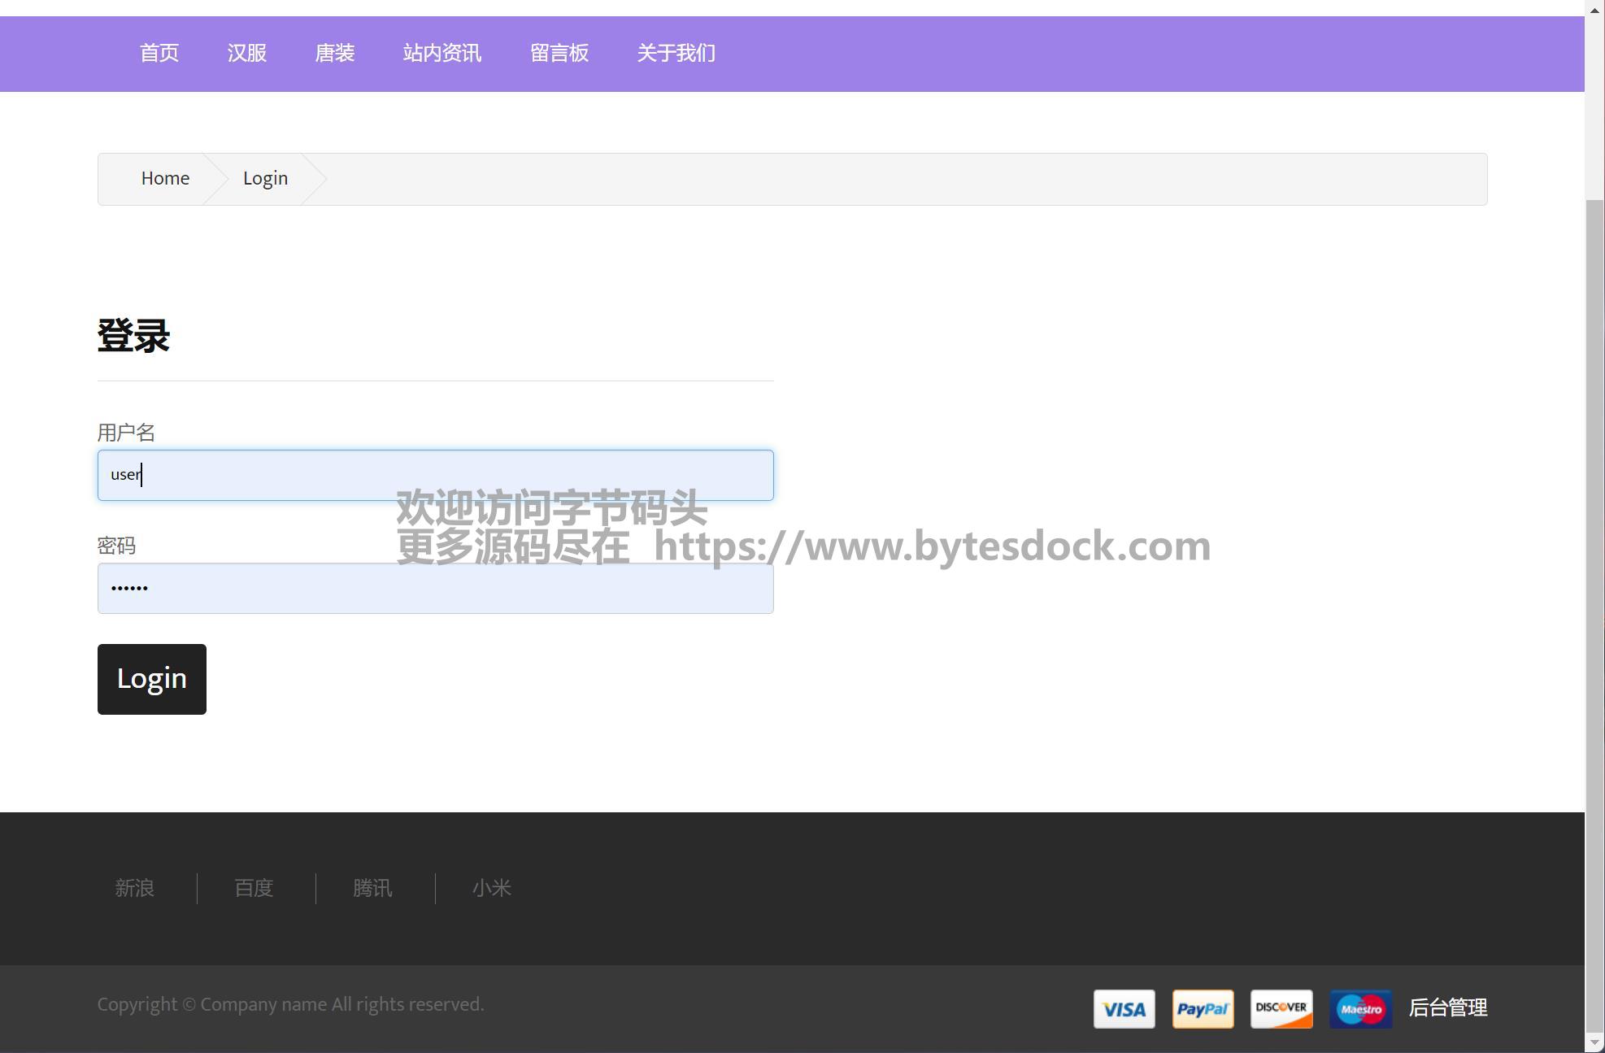Focus the 用户名 input field
This screenshot has height=1053, width=1605.
tap(435, 475)
